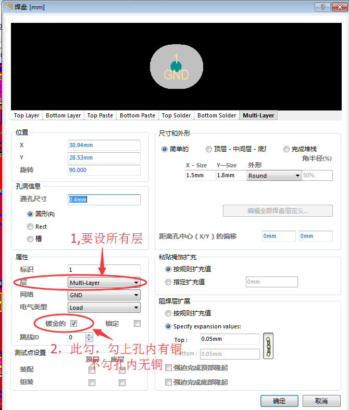Enable the 锁定 locked checkbox
349x410 pixels.
137,324
